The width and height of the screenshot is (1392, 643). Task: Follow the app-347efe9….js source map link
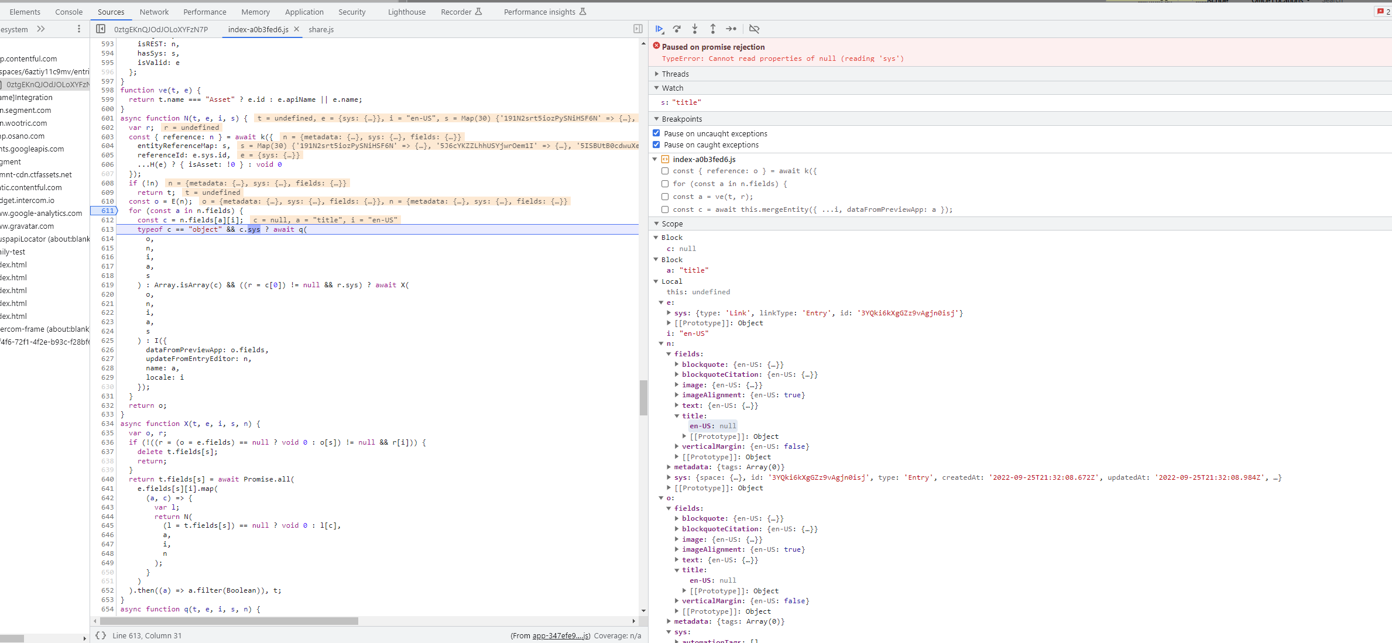(x=560, y=635)
